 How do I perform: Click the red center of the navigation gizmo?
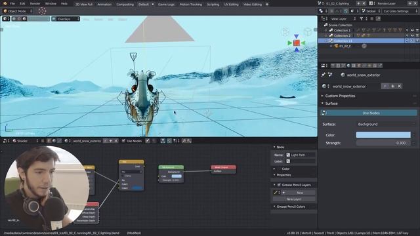click(x=296, y=43)
